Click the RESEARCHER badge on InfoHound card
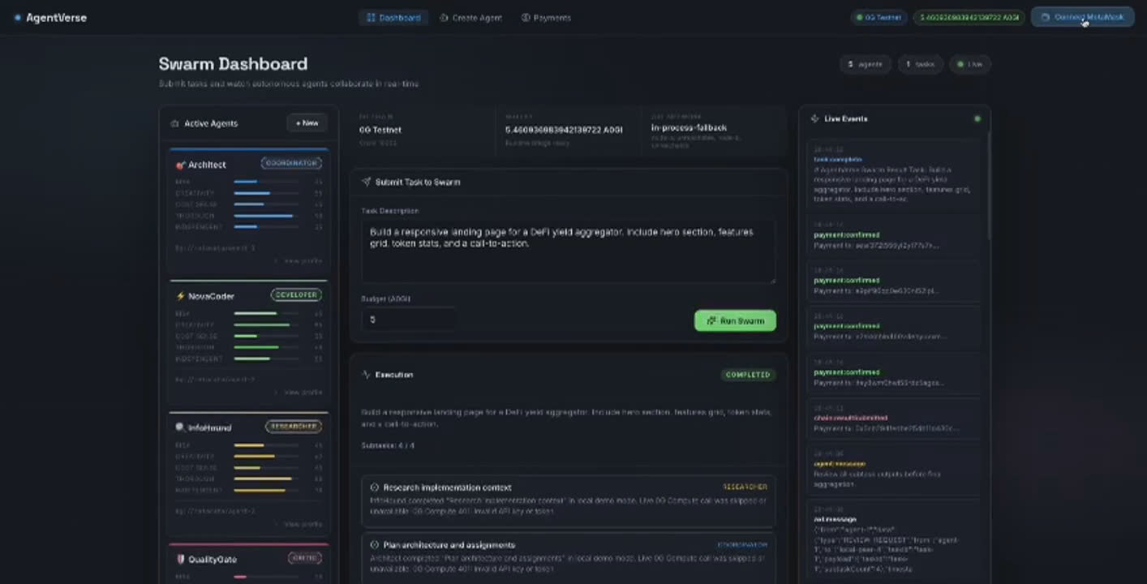 click(294, 426)
